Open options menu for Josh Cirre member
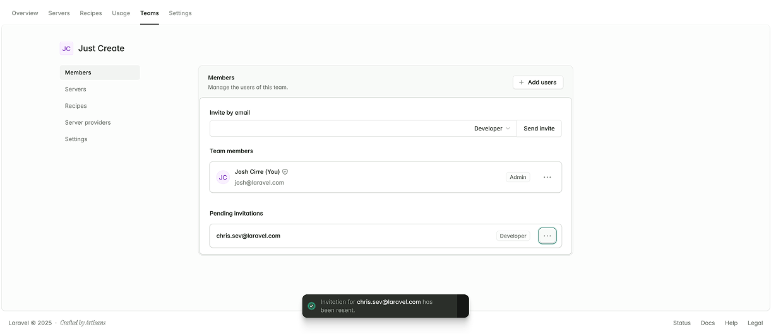The image size is (771, 334). coord(547,178)
